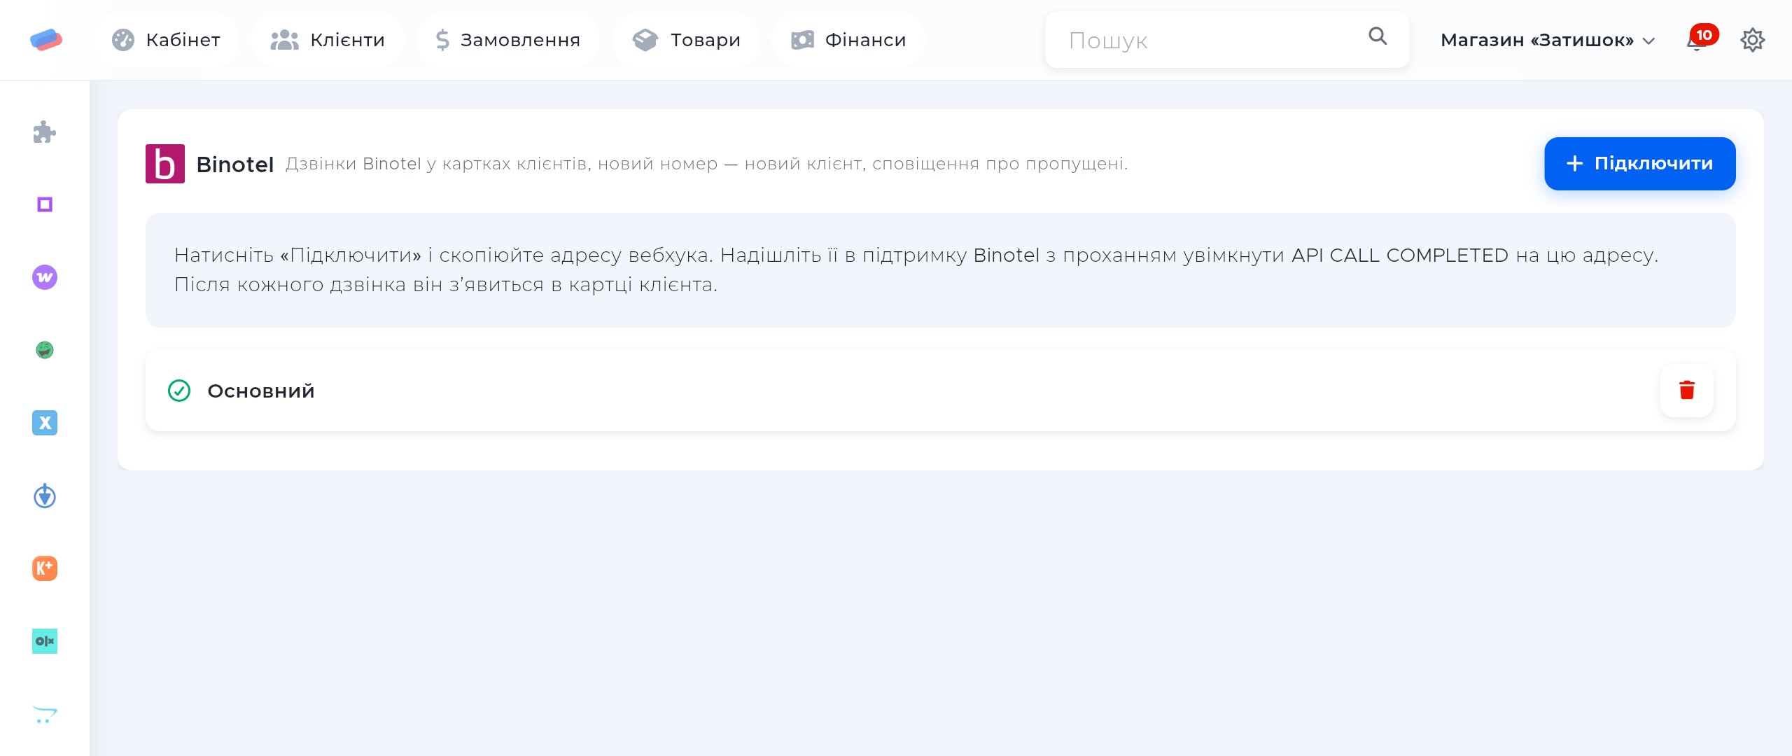This screenshot has width=1792, height=756.
Task: Delete Основний connection via trash icon
Action: coord(1687,391)
